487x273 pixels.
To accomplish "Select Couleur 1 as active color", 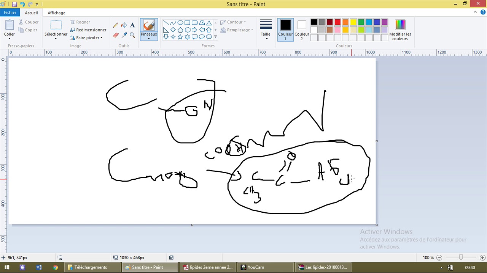I will [285, 30].
